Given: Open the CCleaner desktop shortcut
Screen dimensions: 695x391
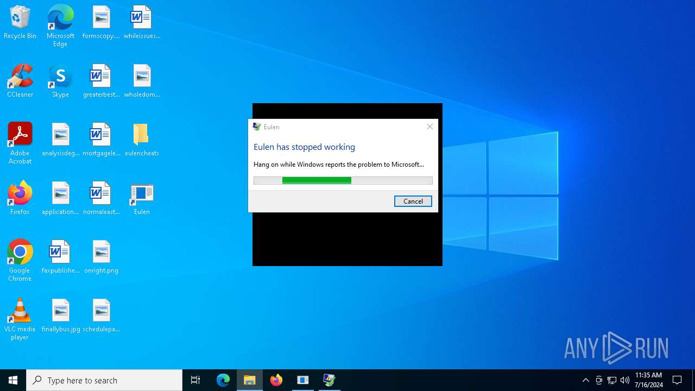Looking at the screenshot, I should coord(20,81).
